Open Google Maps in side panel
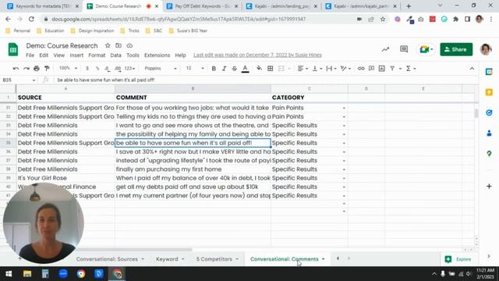The image size is (499, 281). pos(489,154)
